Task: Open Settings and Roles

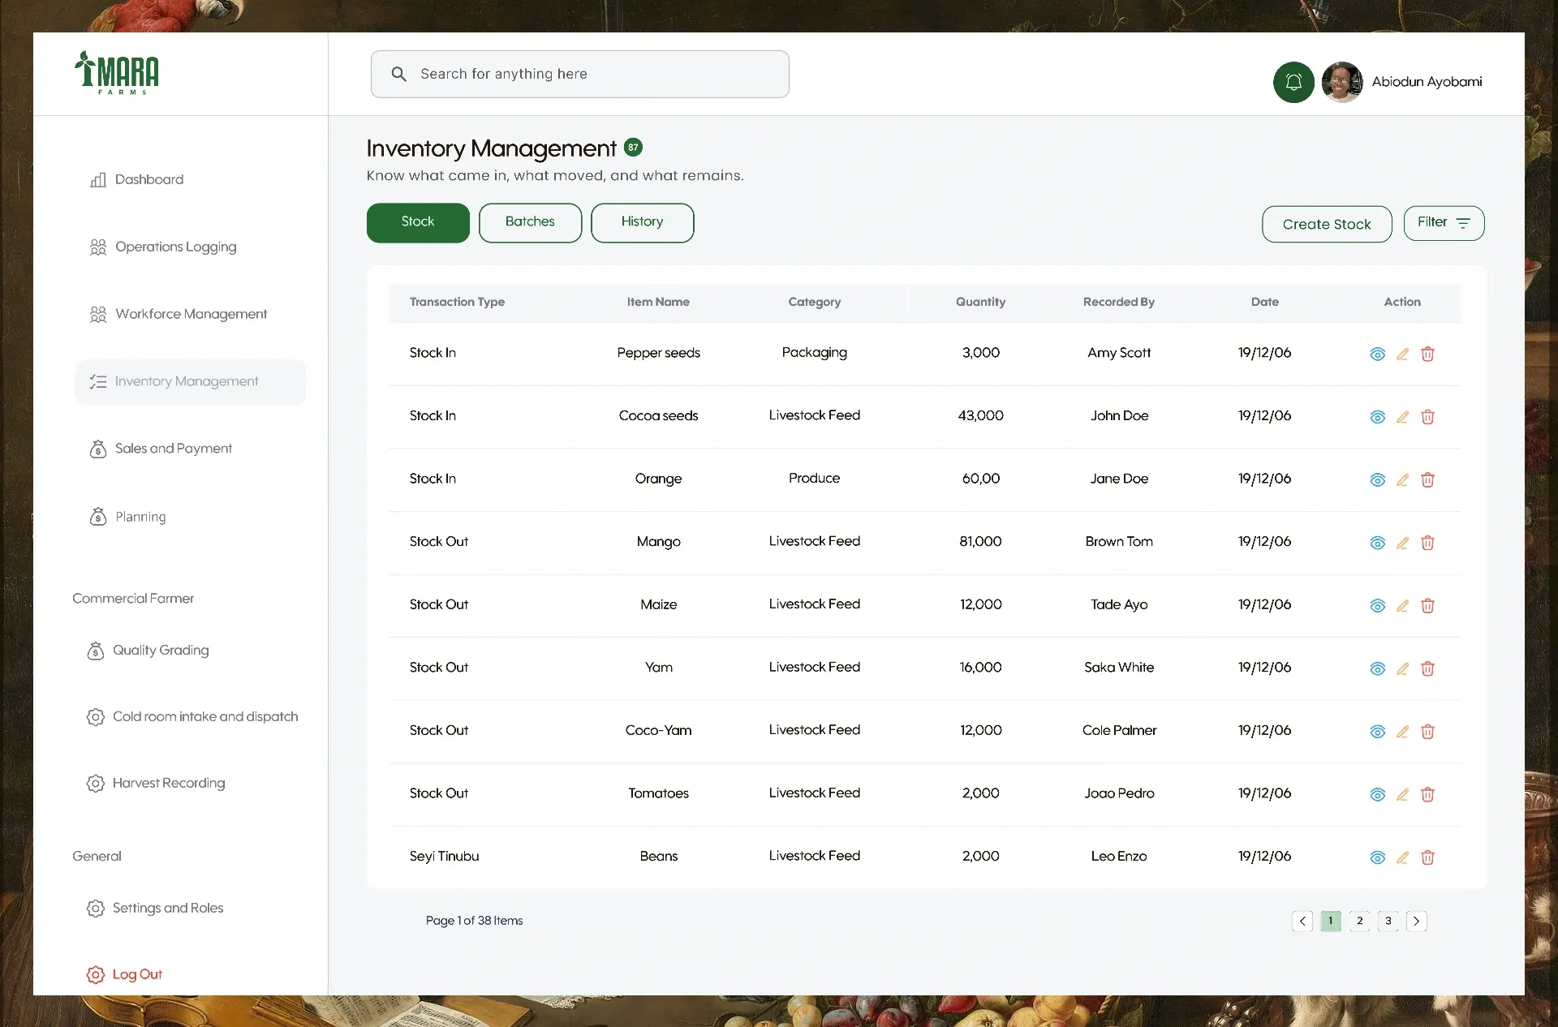Action: click(155, 909)
